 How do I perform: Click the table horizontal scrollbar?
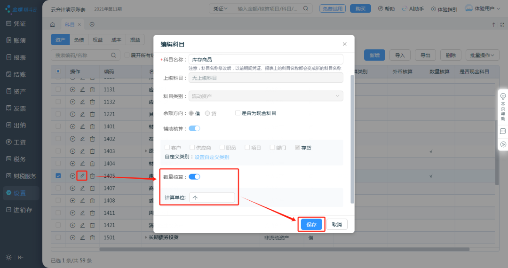coord(285,249)
